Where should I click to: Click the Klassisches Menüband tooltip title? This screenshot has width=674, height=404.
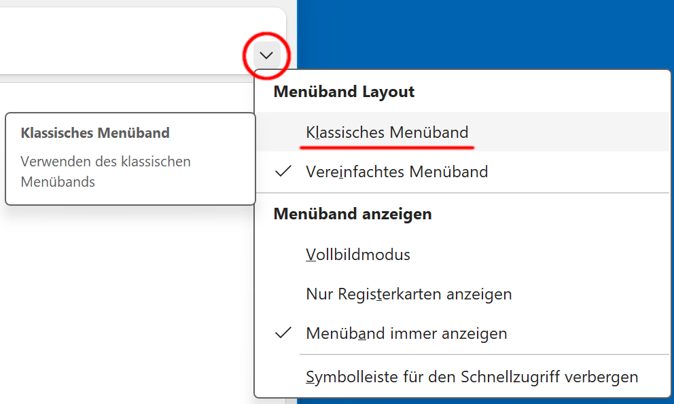coord(95,132)
